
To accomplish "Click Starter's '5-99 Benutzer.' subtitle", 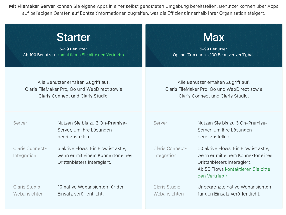I will point(74,49).
